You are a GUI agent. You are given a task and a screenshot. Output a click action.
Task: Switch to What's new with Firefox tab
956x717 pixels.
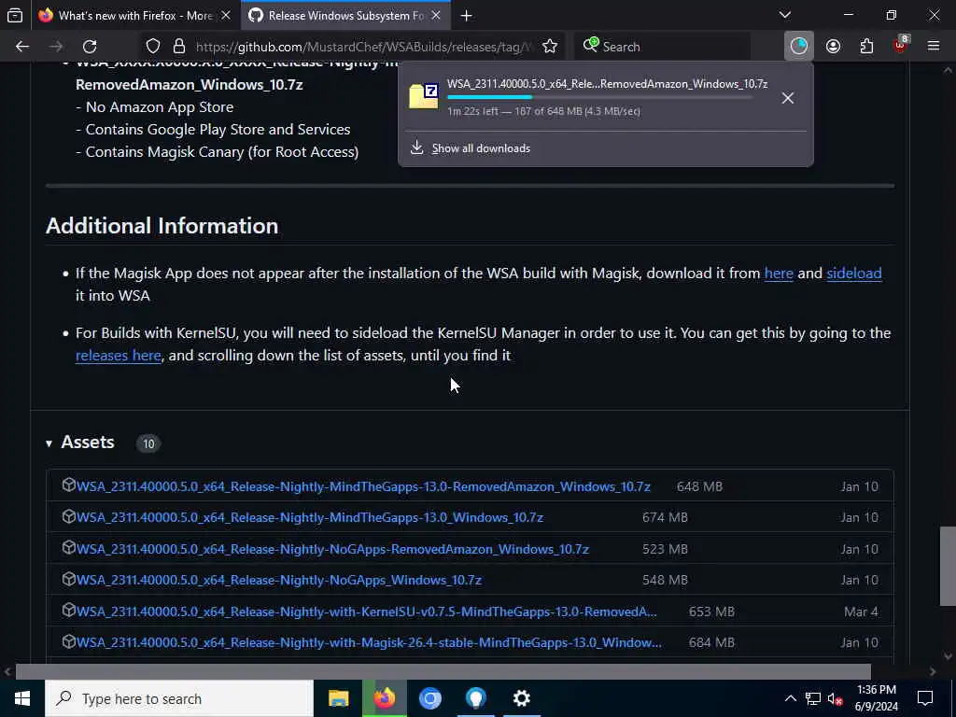coord(134,15)
